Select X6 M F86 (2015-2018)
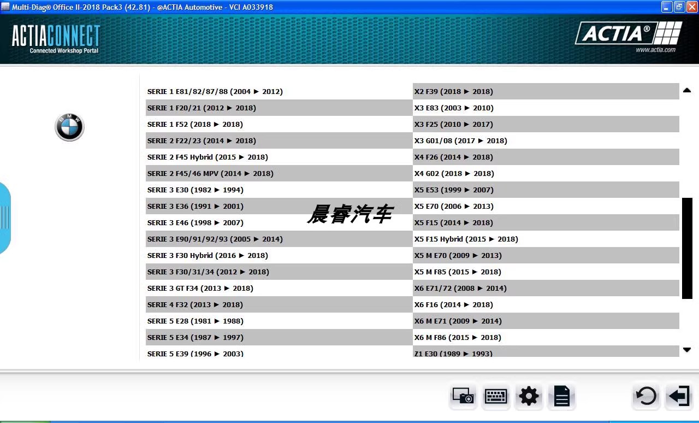Image resolution: width=699 pixels, height=423 pixels. click(546, 337)
